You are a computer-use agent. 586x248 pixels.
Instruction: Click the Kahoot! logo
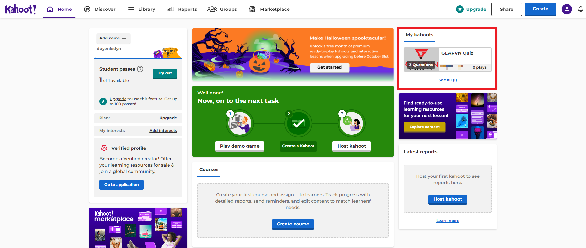(x=21, y=9)
